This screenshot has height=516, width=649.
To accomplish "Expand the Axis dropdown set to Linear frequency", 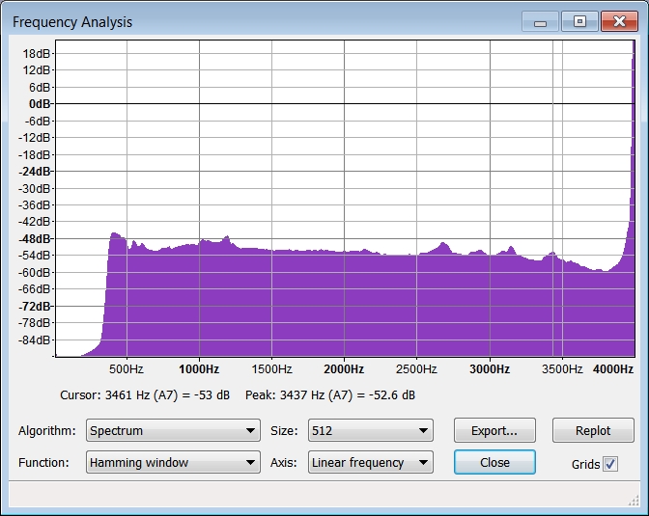I will click(370, 463).
